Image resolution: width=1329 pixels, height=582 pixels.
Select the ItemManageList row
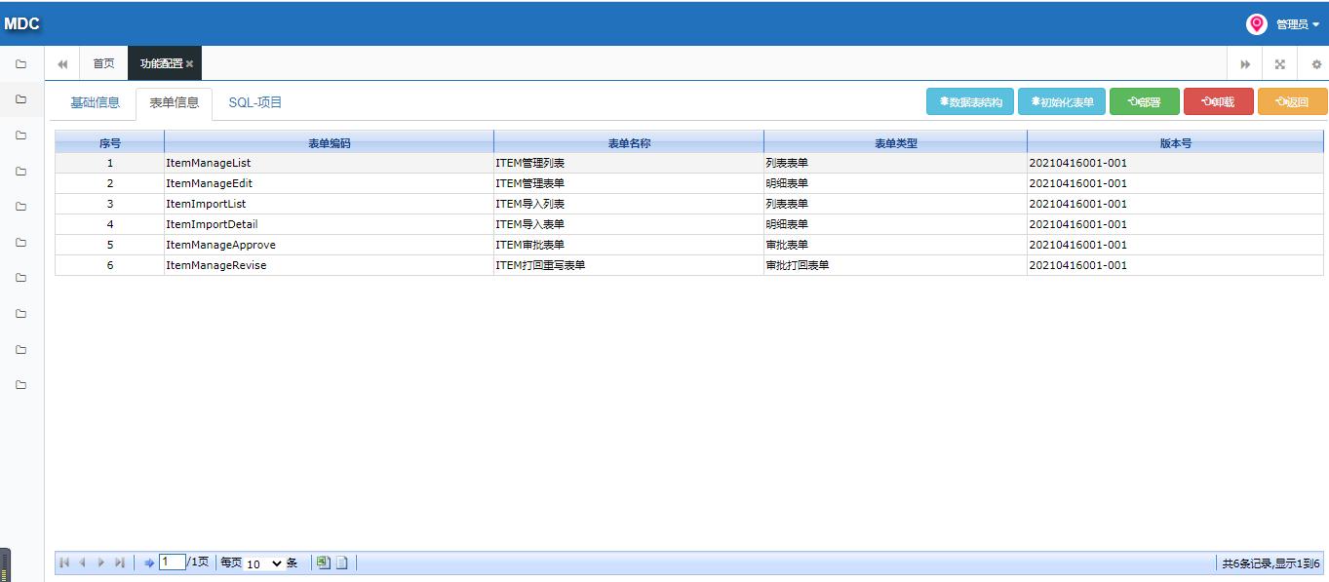(689, 163)
